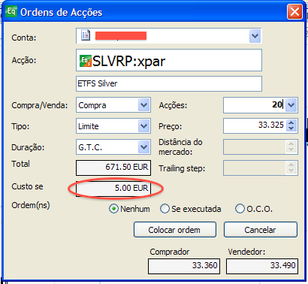Click the Comprador price 33.360

pos(184,266)
